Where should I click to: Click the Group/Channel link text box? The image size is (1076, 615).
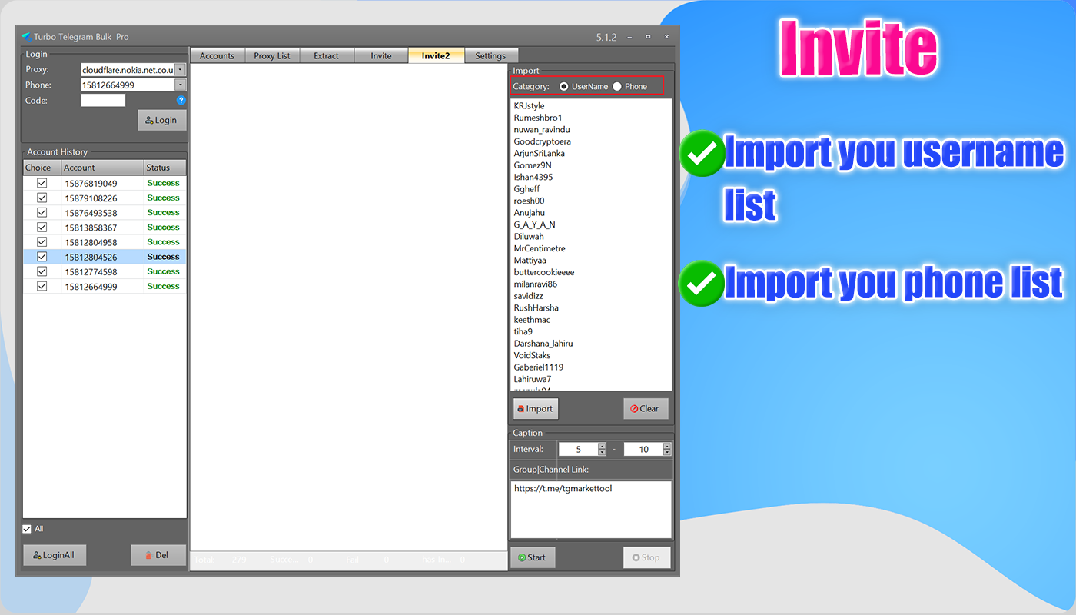(x=591, y=510)
